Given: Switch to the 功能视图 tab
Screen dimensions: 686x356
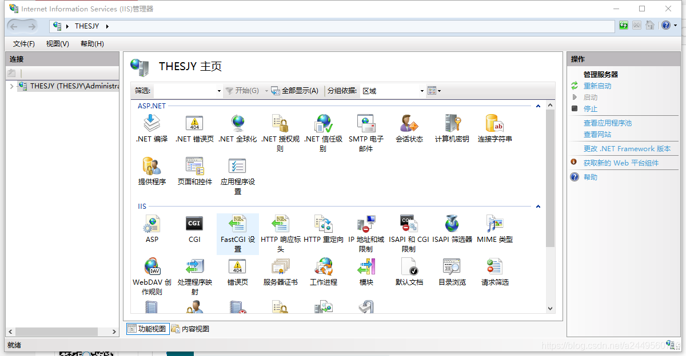Looking at the screenshot, I should click(x=147, y=329).
